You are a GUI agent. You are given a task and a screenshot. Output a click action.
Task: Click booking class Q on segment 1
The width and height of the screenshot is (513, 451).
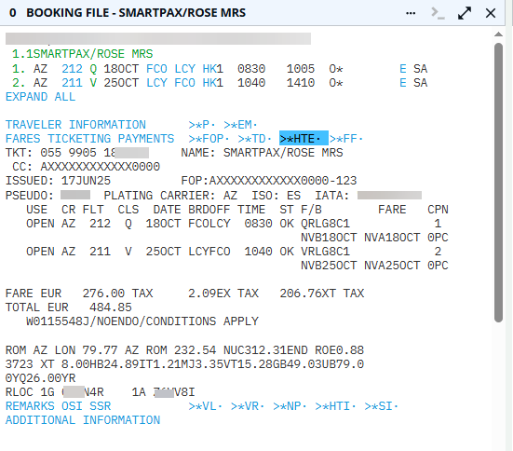93,69
